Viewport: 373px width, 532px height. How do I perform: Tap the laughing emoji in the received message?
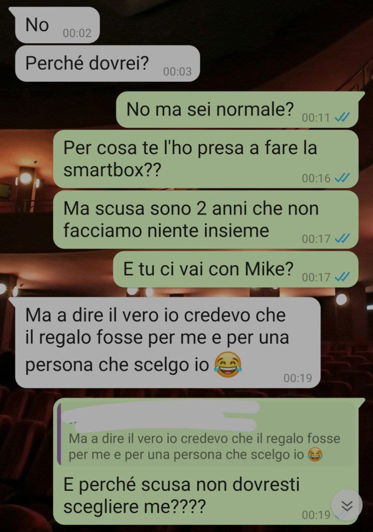coord(228,365)
